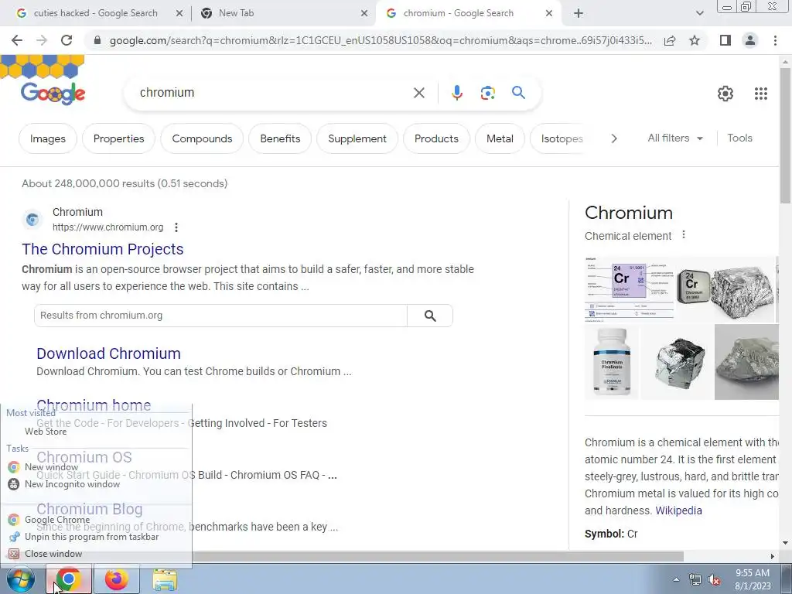Open chromium supplement bottle image
The image size is (792, 594).
[612, 362]
